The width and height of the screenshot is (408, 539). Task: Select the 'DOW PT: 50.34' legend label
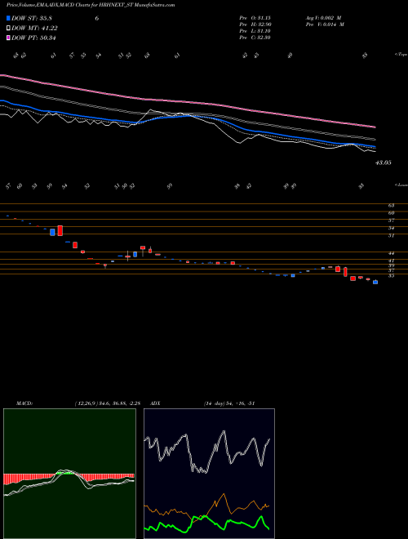tap(33, 38)
